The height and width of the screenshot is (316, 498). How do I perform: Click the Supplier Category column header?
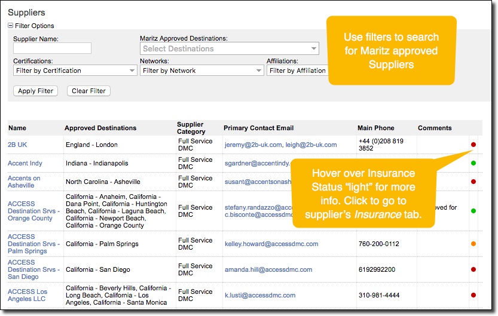point(191,128)
